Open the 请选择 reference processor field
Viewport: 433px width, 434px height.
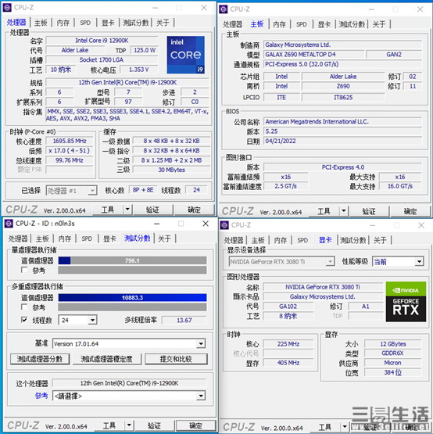coord(129,396)
